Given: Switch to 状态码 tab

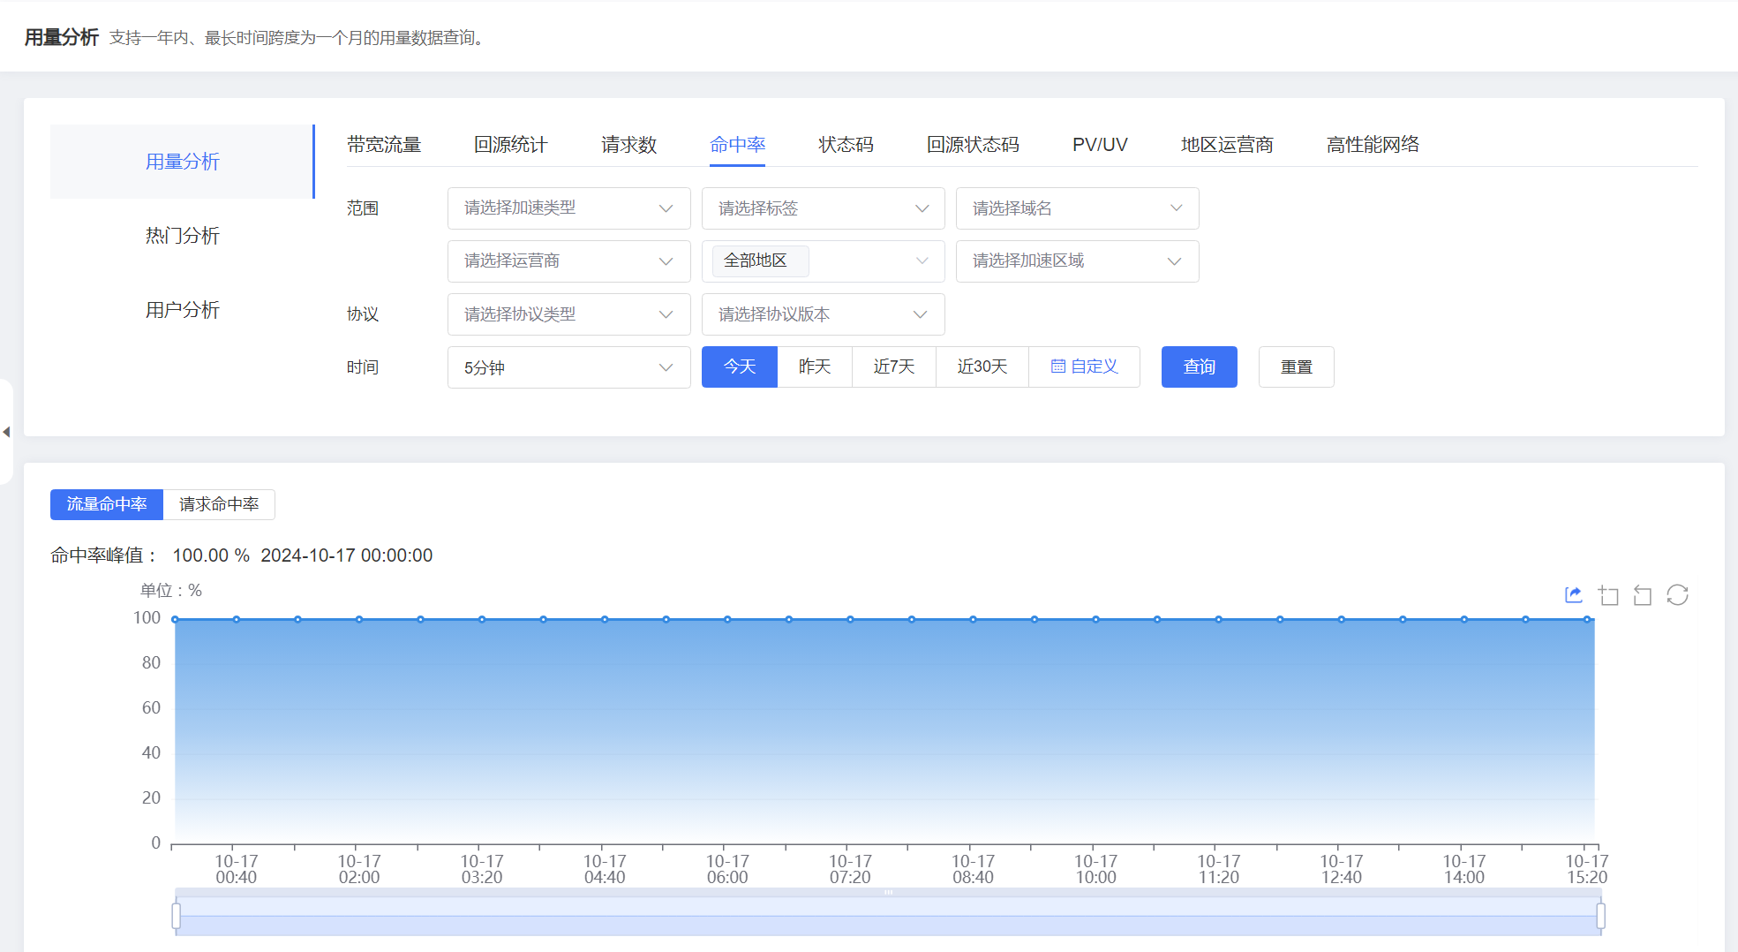Looking at the screenshot, I should pyautogui.click(x=846, y=145).
